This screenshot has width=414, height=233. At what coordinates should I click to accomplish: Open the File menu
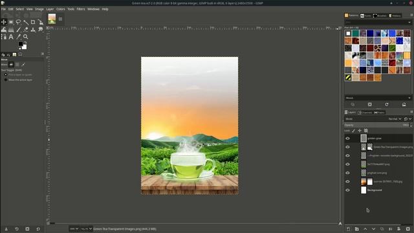tap(3, 9)
